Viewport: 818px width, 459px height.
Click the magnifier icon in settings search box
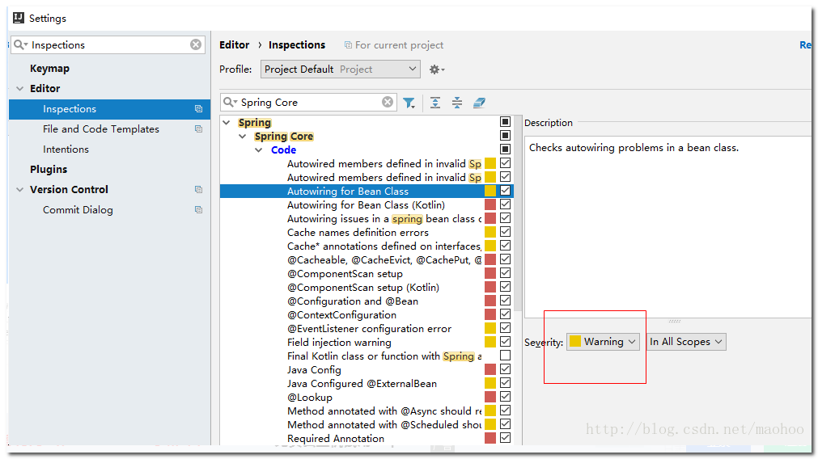pyautogui.click(x=20, y=44)
